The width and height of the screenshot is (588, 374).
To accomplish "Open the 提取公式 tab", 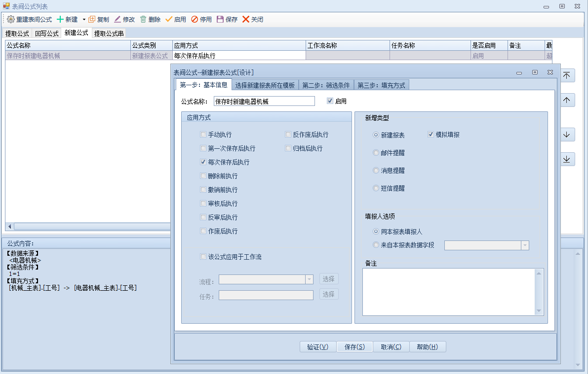I will (x=17, y=34).
